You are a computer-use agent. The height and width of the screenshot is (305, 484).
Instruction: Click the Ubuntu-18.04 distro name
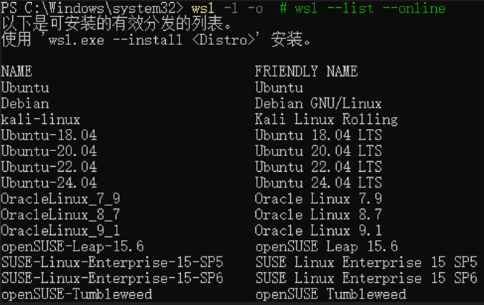click(49, 135)
